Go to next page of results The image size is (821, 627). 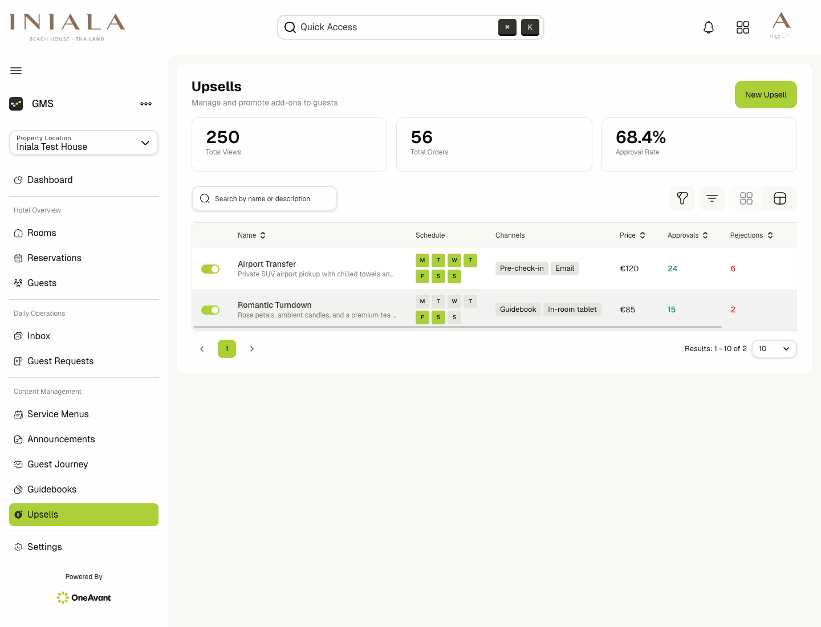(x=252, y=349)
